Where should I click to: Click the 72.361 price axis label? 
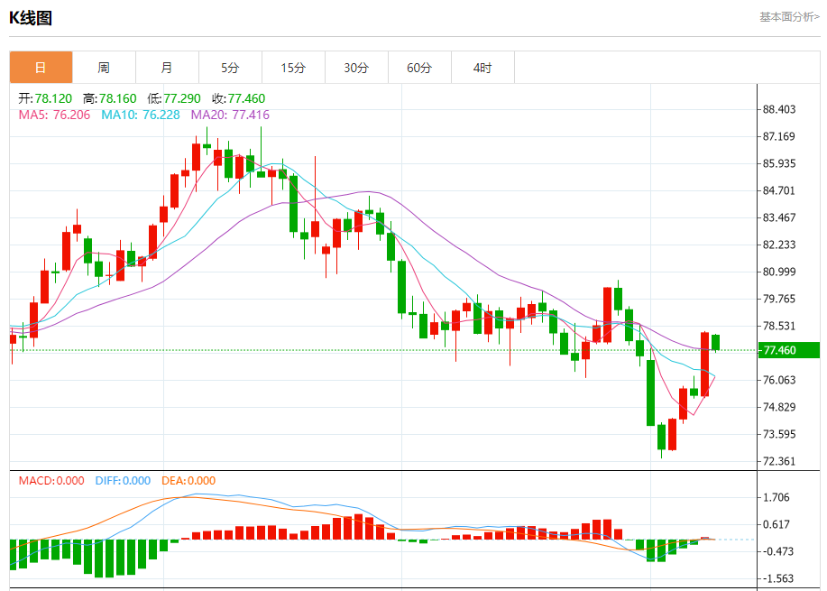tap(779, 461)
